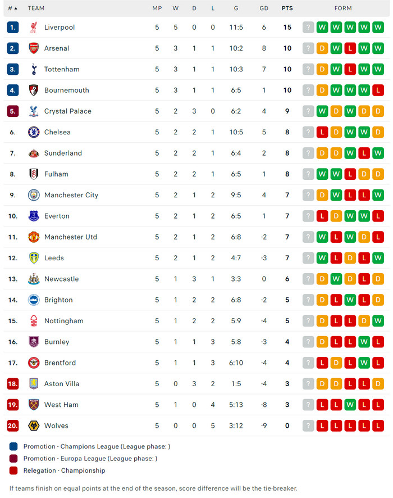
Task: Click the Manchester City crest icon
Action: [34, 195]
